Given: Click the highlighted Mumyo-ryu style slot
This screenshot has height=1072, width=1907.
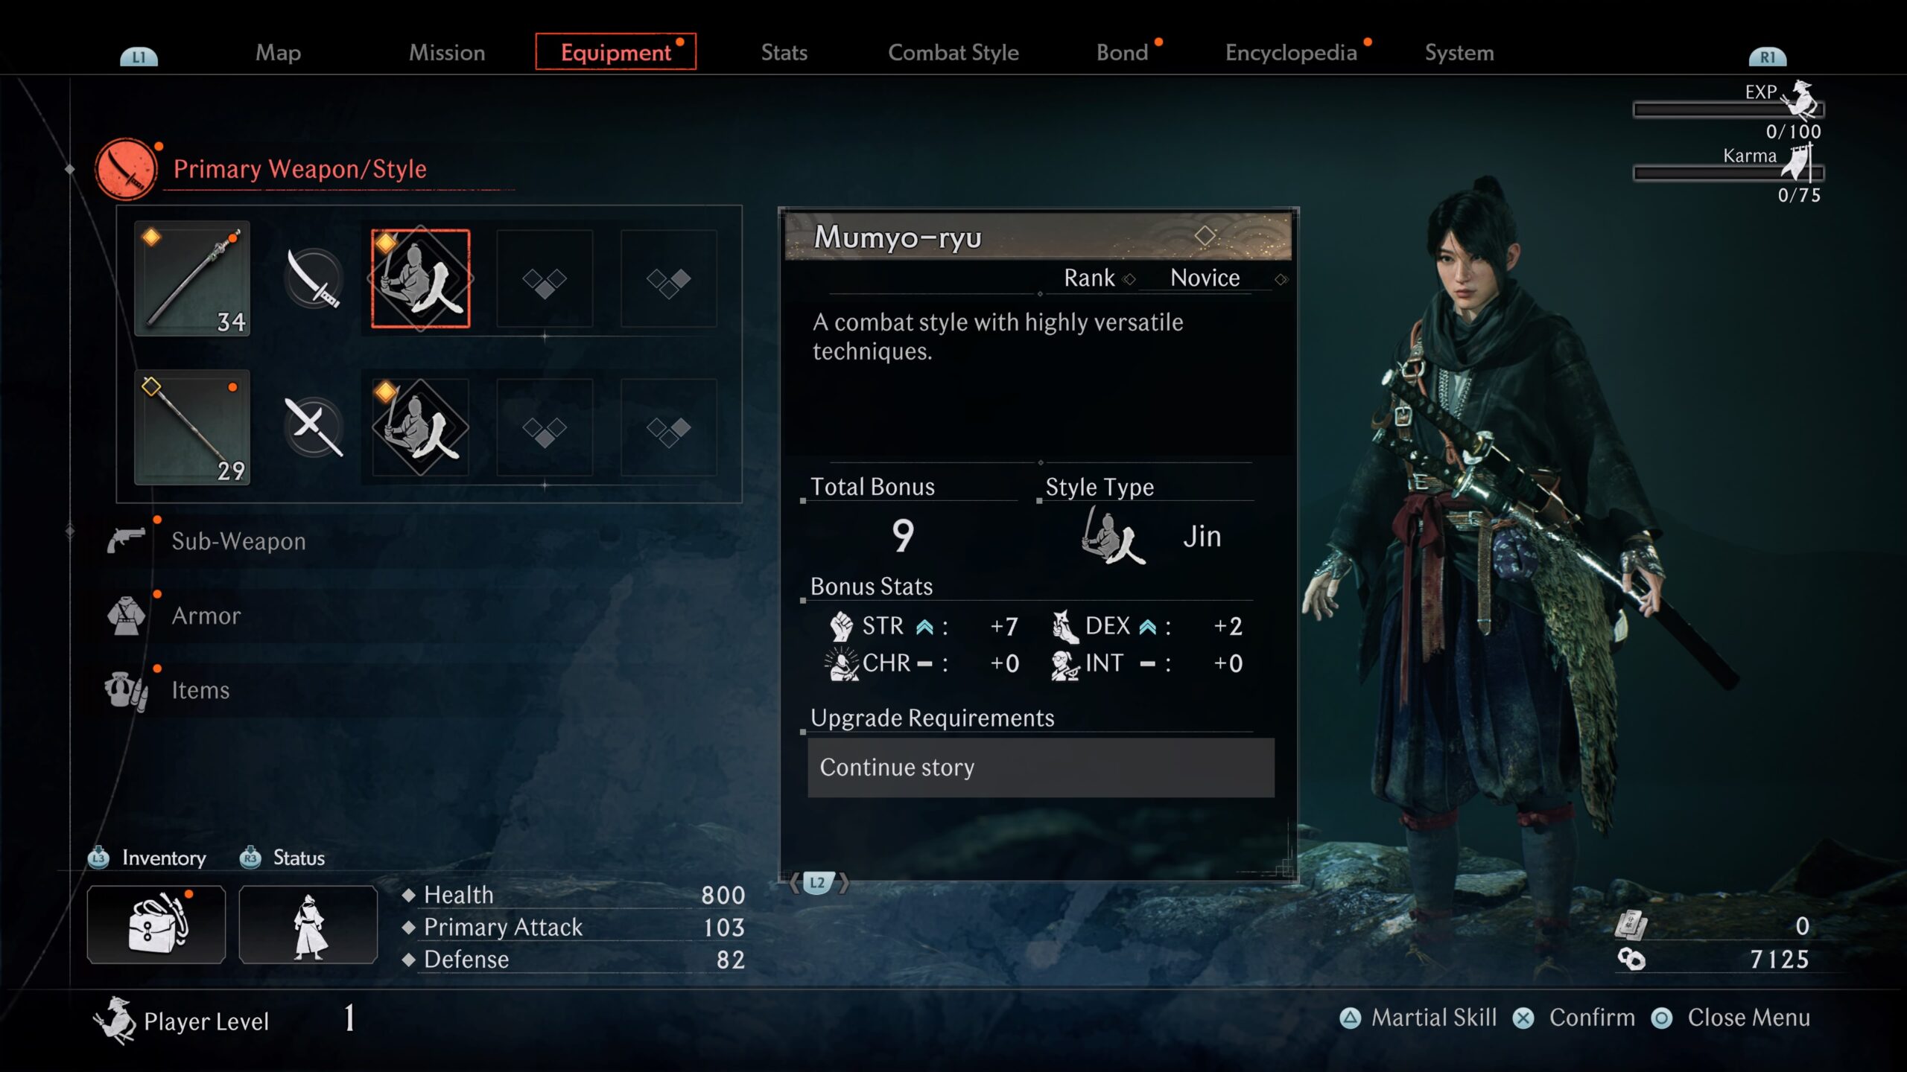Looking at the screenshot, I should point(421,278).
